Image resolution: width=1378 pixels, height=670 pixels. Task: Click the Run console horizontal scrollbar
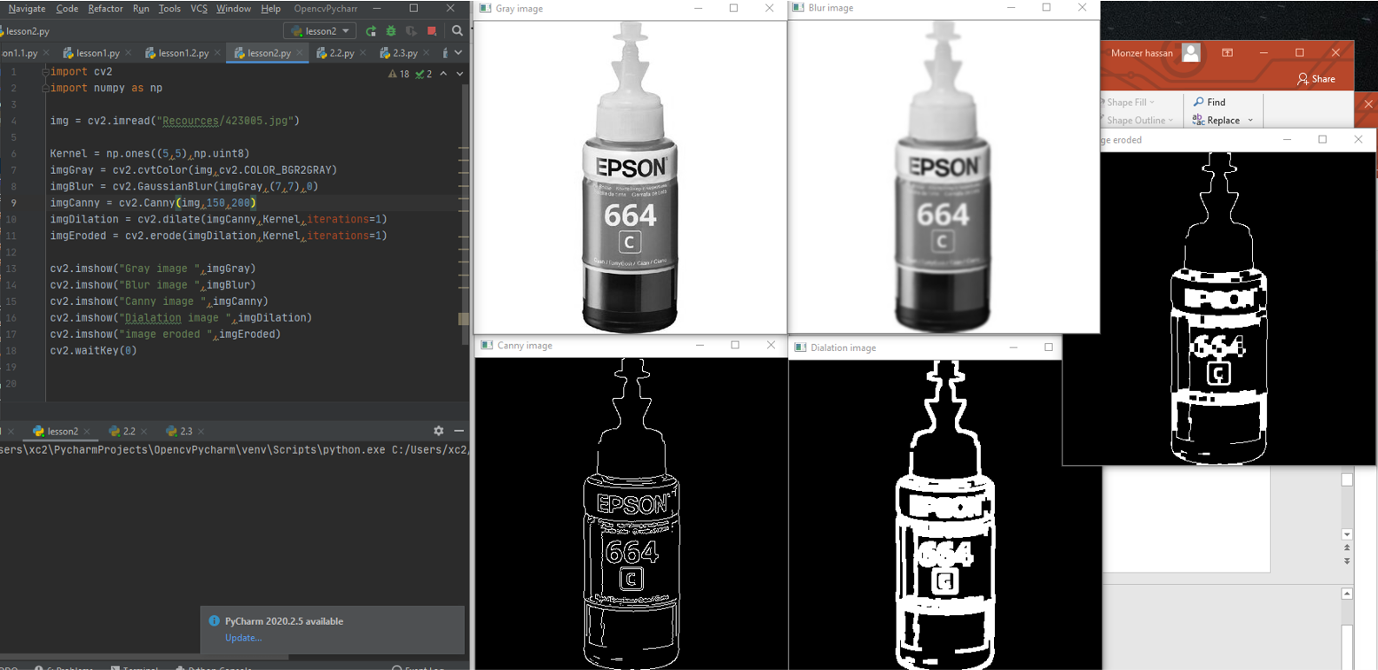[144, 657]
